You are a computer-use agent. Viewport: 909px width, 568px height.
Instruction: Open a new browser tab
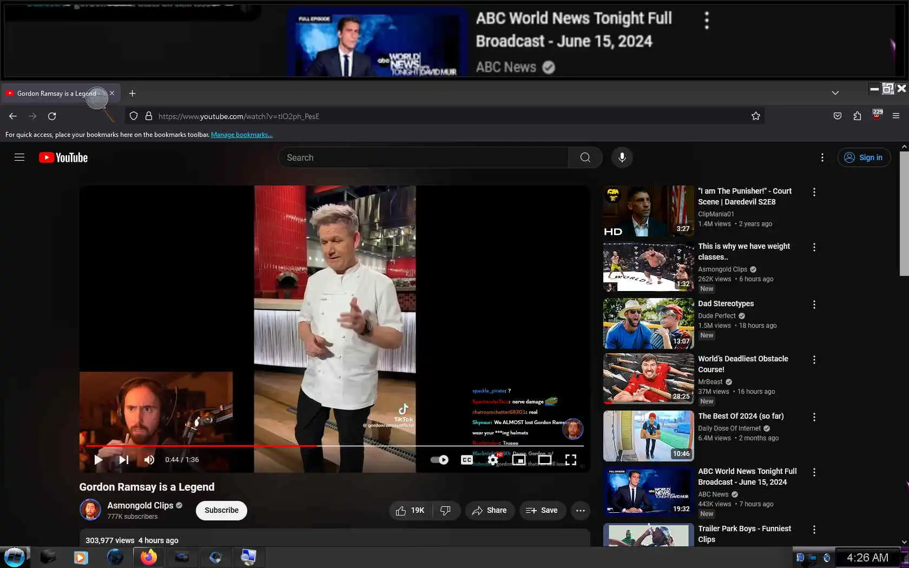pos(132,94)
